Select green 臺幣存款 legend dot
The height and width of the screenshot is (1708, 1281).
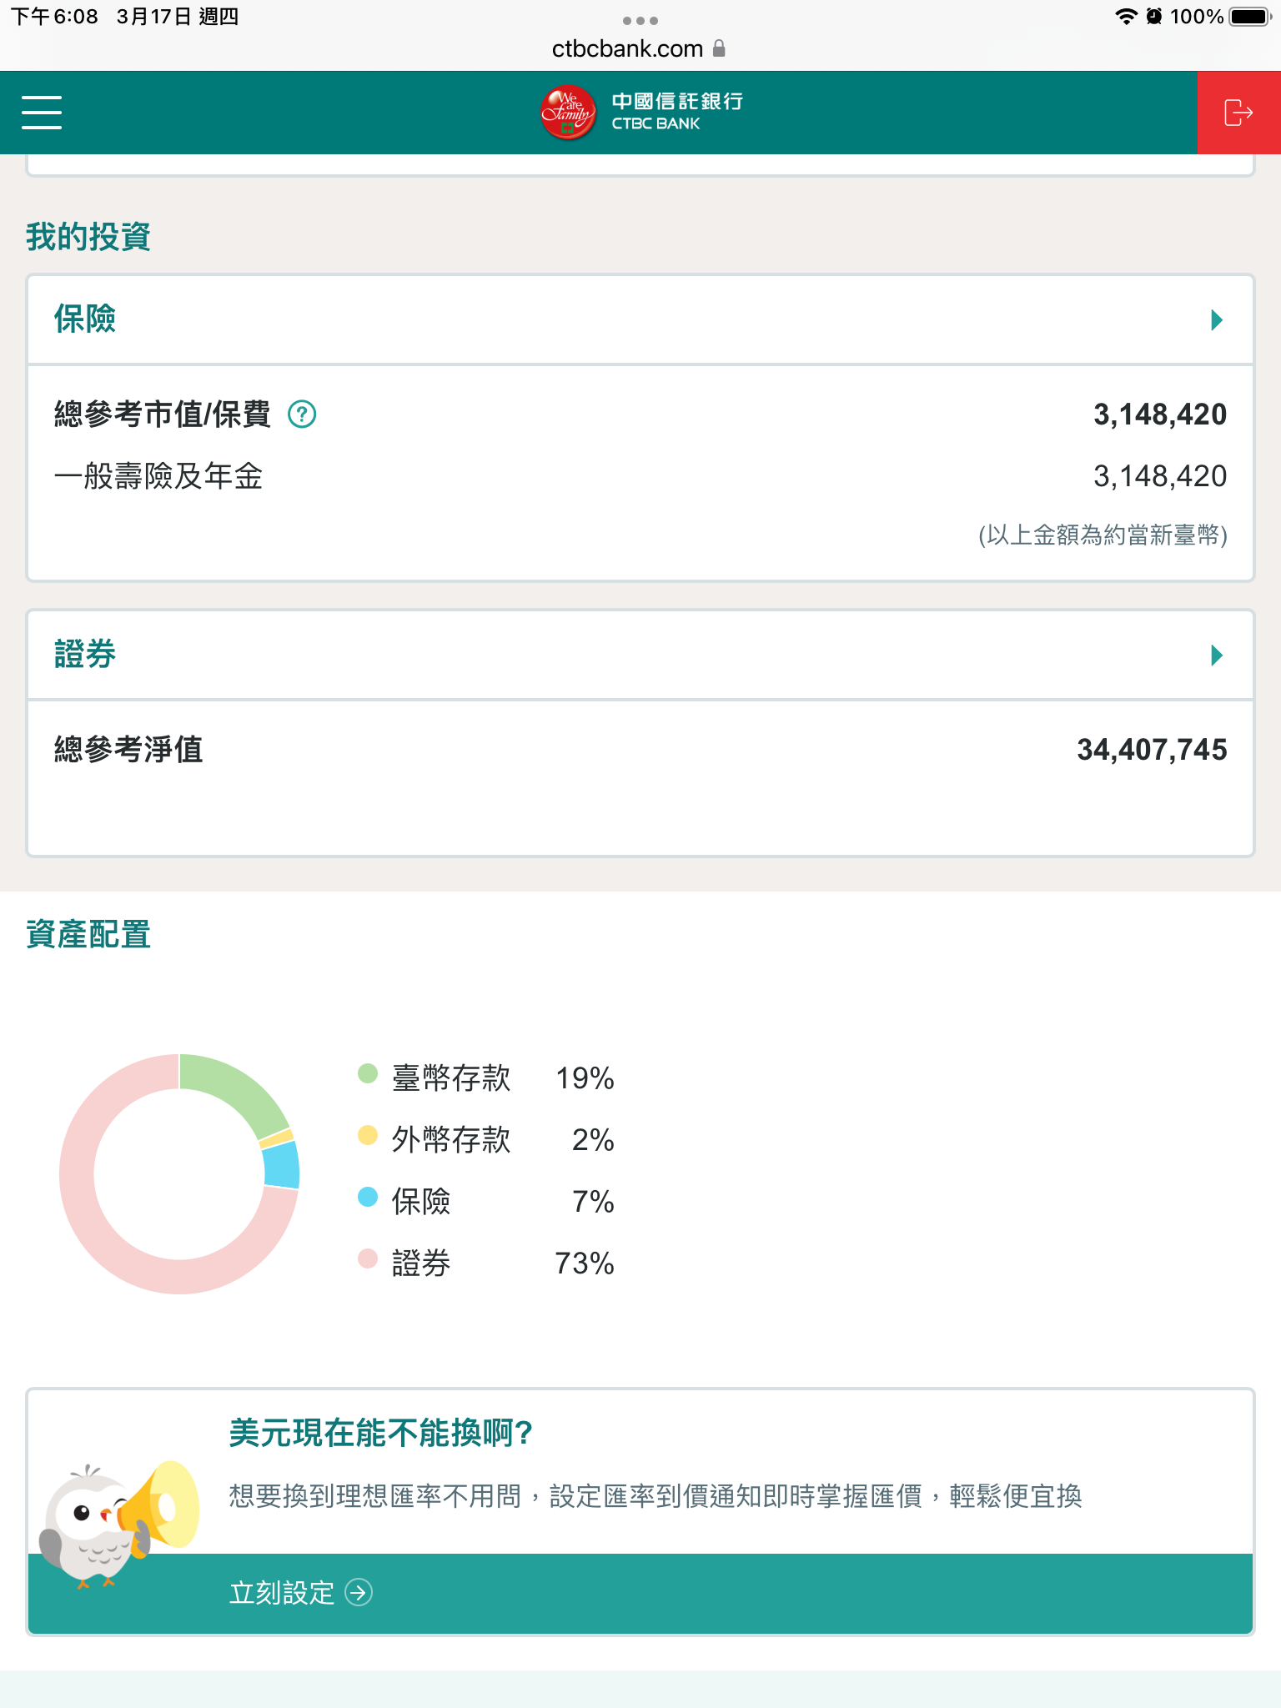368,1073
